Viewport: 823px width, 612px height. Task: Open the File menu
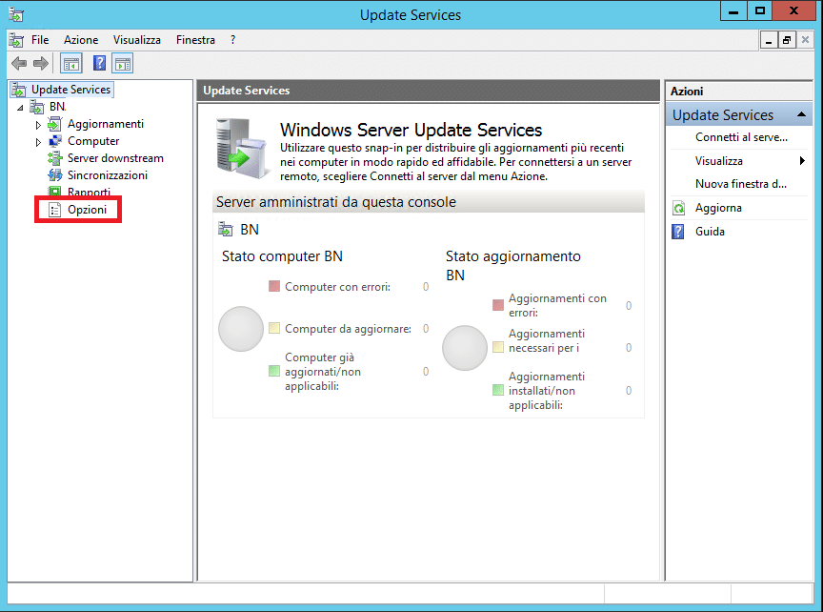click(x=40, y=40)
